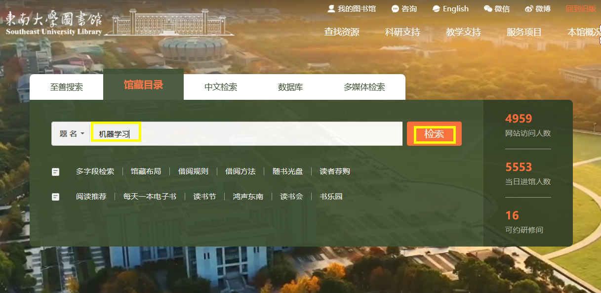601x293 pixels.
Task: Open the 科研支持 navigation menu
Action: pos(402,32)
